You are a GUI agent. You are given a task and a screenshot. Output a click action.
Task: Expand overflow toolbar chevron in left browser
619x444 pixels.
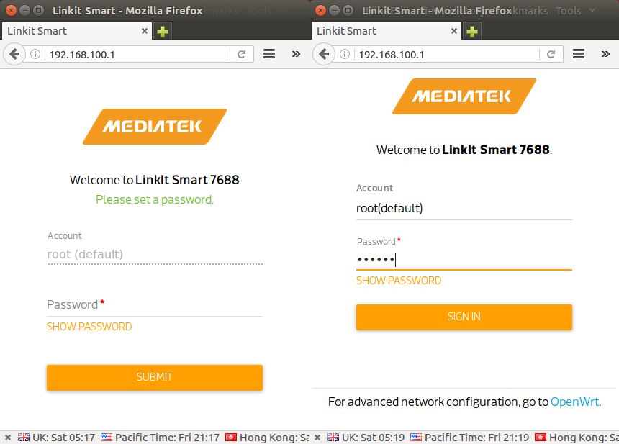(x=296, y=54)
